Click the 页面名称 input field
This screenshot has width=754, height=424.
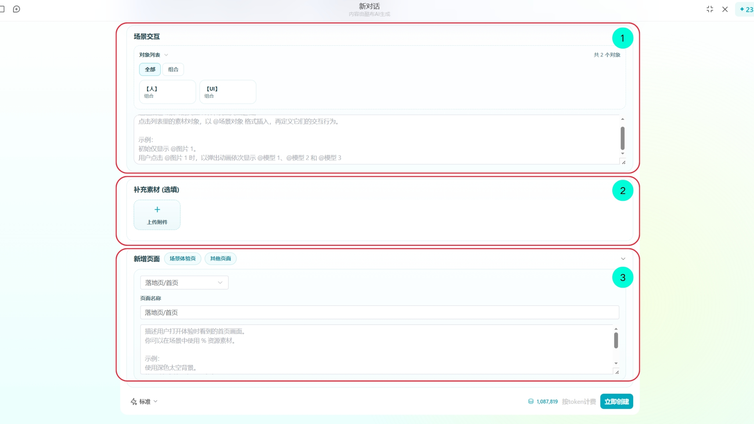pos(380,312)
